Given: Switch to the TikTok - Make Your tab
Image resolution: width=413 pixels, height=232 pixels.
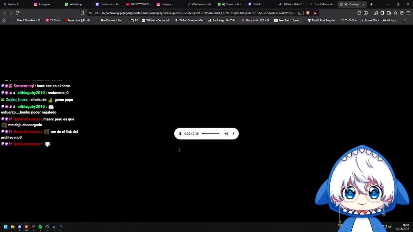Looking at the screenshot, I should (x=291, y=4).
